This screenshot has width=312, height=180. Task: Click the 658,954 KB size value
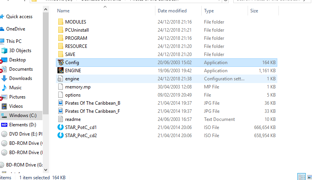click(x=265, y=136)
